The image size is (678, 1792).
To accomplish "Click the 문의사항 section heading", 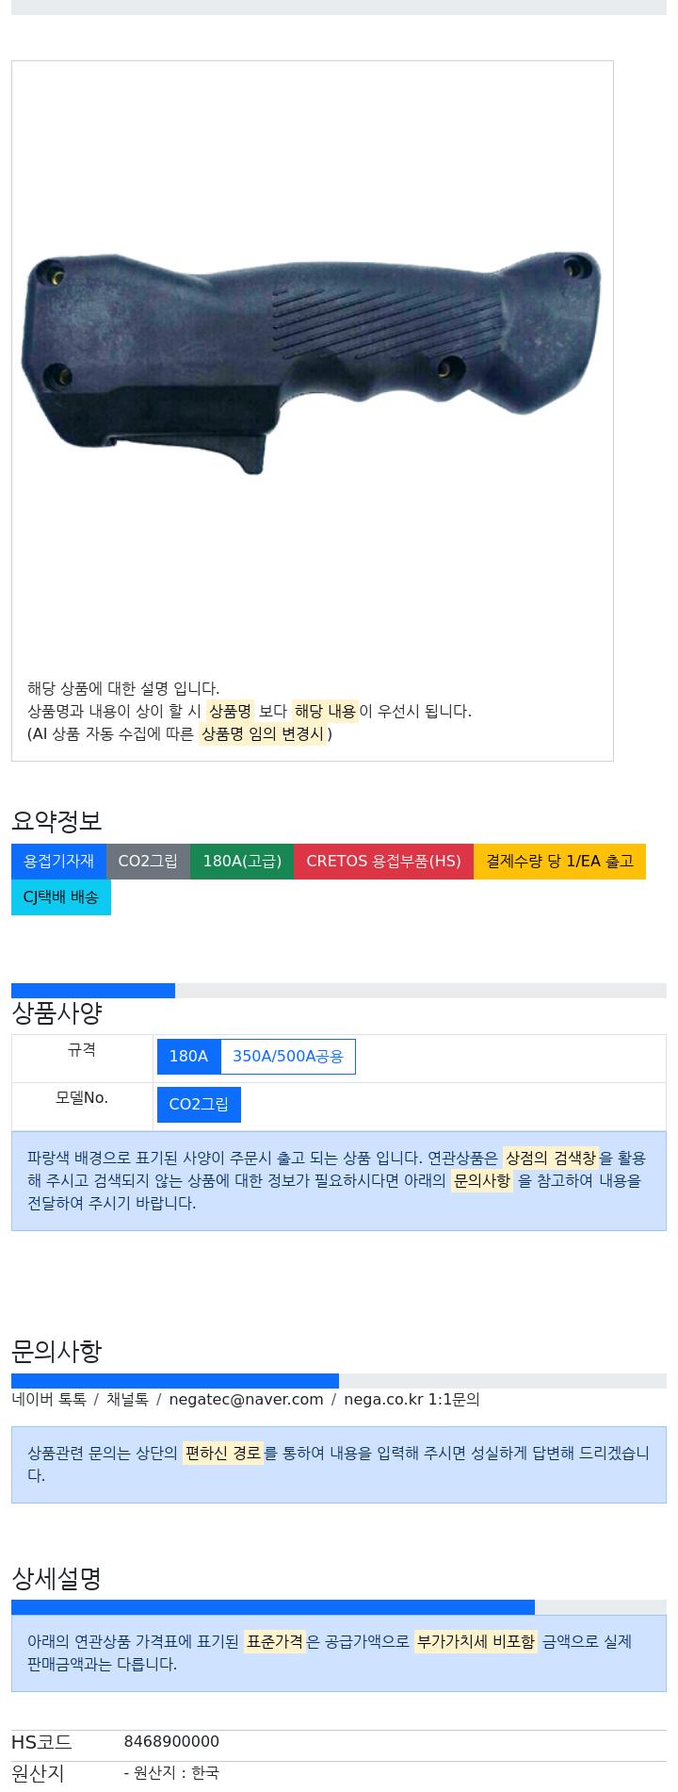I will pyautogui.click(x=56, y=1352).
